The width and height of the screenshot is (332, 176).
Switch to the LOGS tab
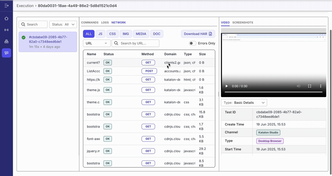(x=105, y=23)
